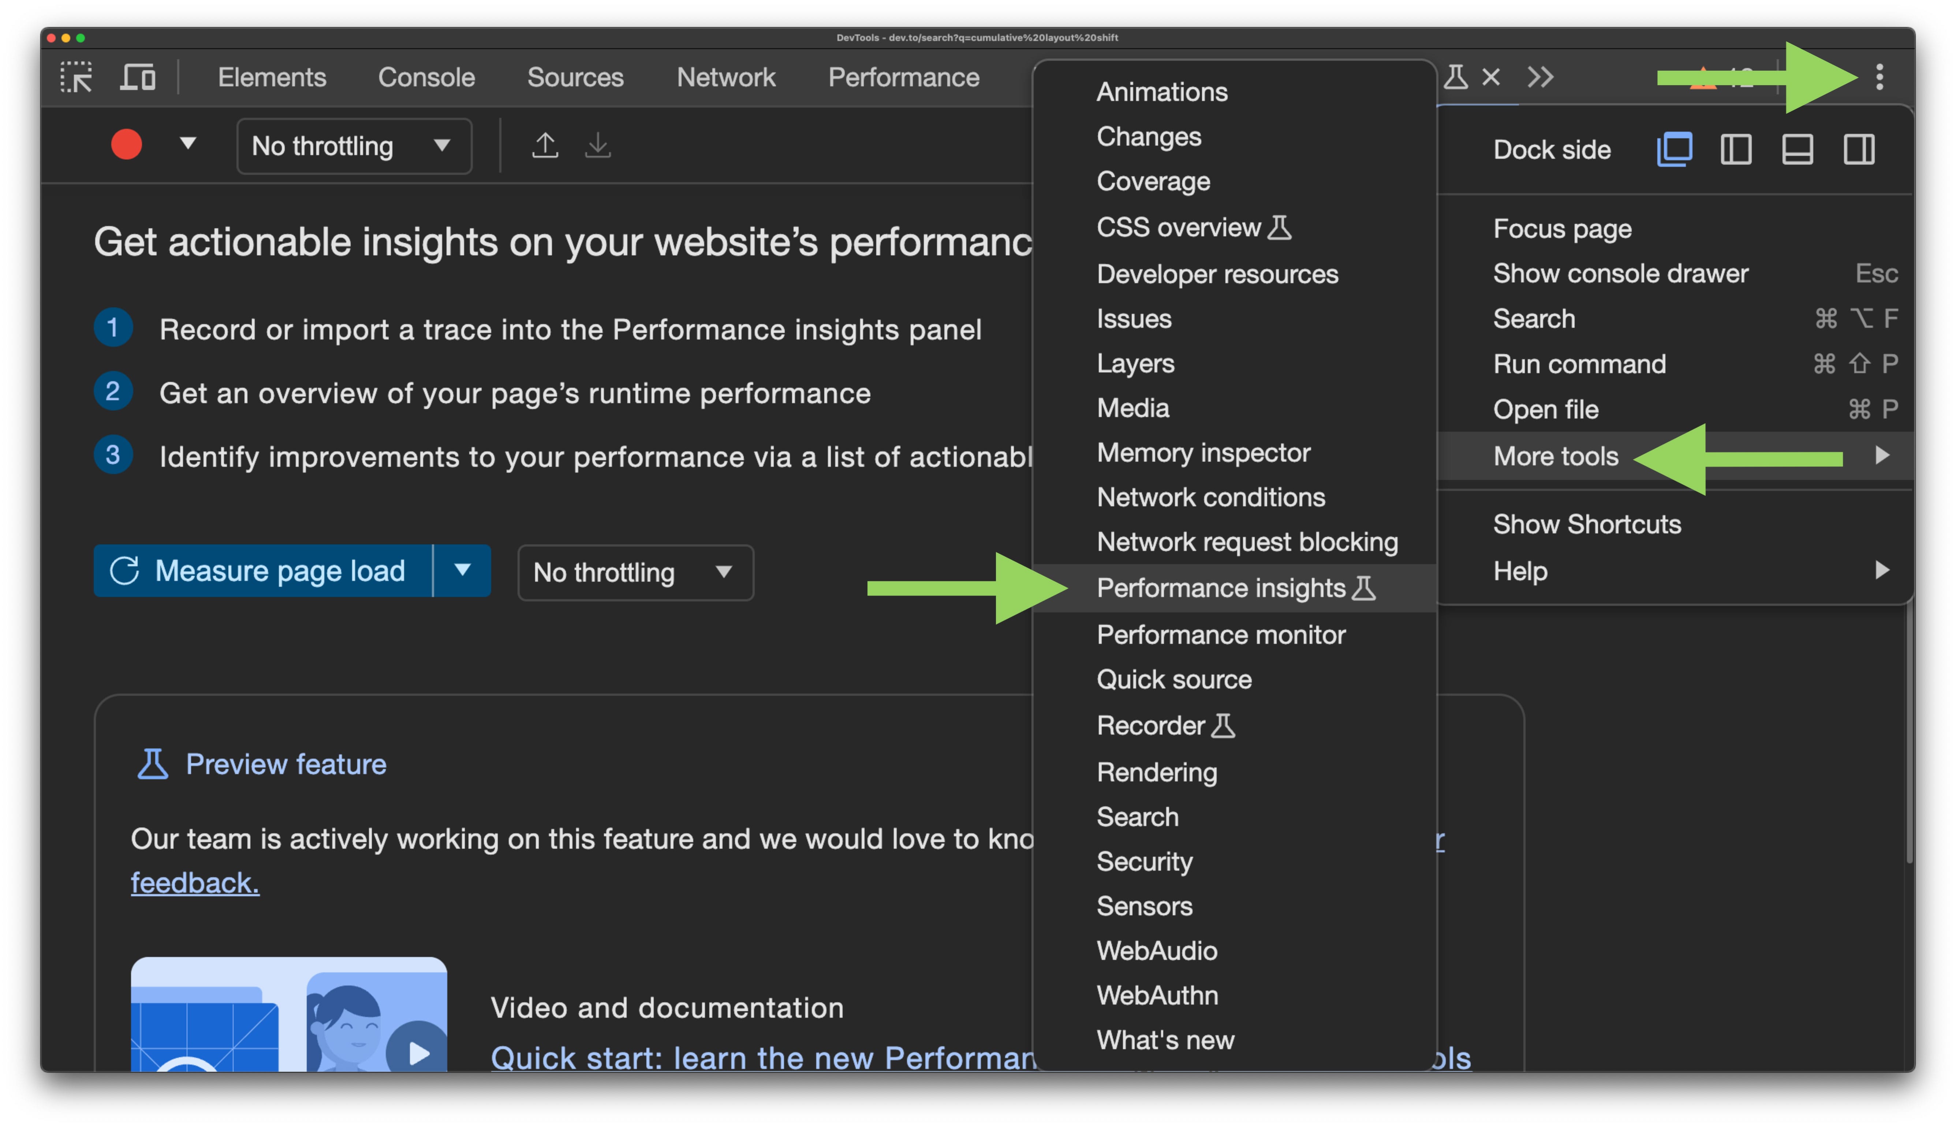Open No throttling dropdown beside Measure page load
The height and width of the screenshot is (1126, 1956).
click(x=635, y=572)
